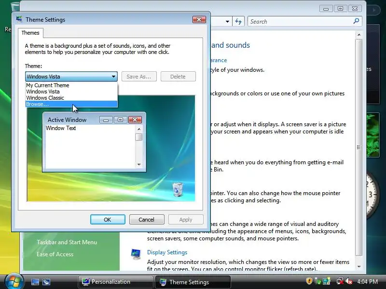Click the tray icon with green check mark
The image size is (386, 289).
318,281
